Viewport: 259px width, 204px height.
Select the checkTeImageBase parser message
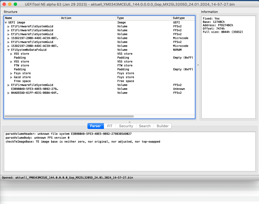click(x=83, y=142)
